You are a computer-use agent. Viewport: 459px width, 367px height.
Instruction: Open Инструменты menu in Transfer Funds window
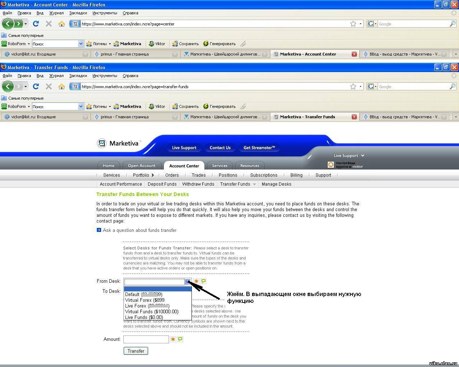105,76
